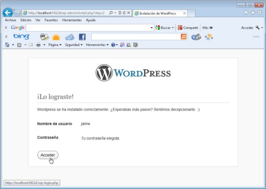Click the command bar Home icon
266x189 pixels.
(x=7, y=45)
